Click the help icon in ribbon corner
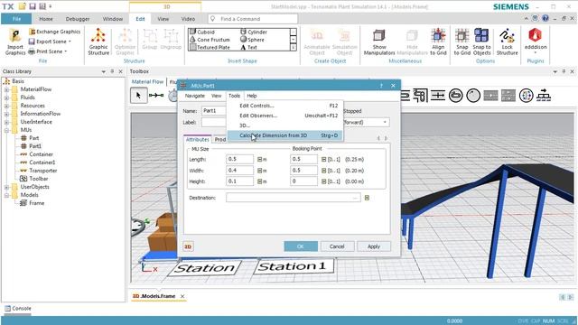The image size is (578, 325). click(545, 18)
